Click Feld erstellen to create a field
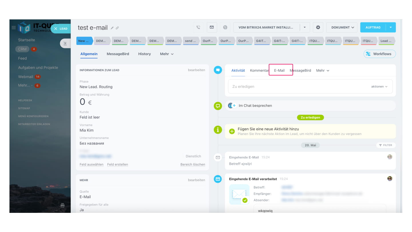 pos(118,164)
